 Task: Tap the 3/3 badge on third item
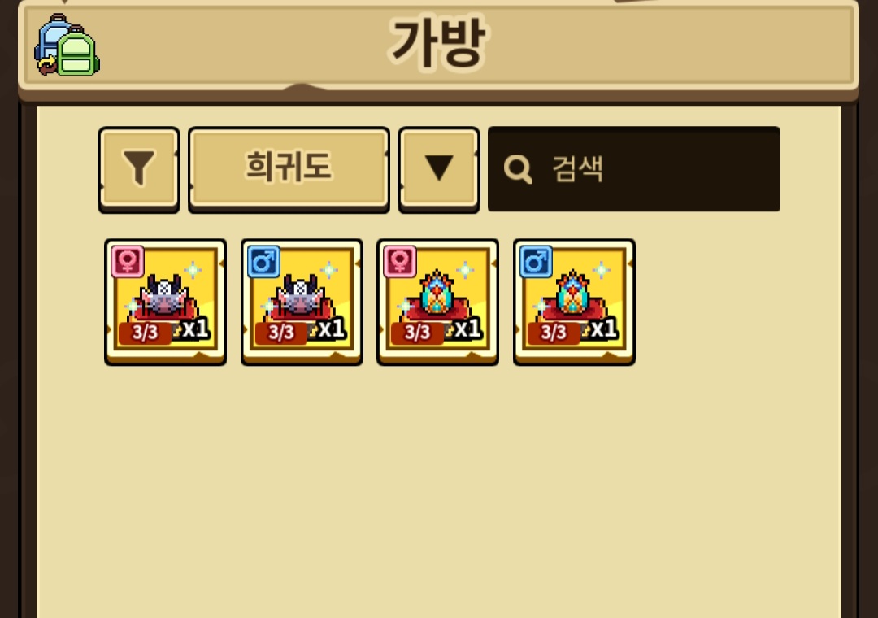(417, 333)
